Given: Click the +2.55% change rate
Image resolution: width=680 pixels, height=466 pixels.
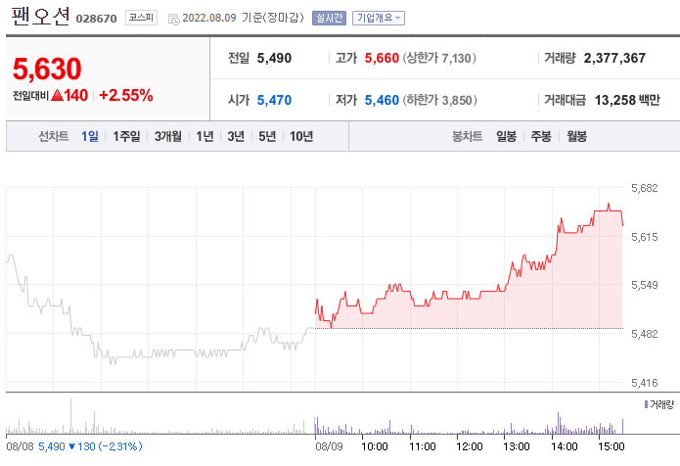Looking at the screenshot, I should (x=126, y=95).
